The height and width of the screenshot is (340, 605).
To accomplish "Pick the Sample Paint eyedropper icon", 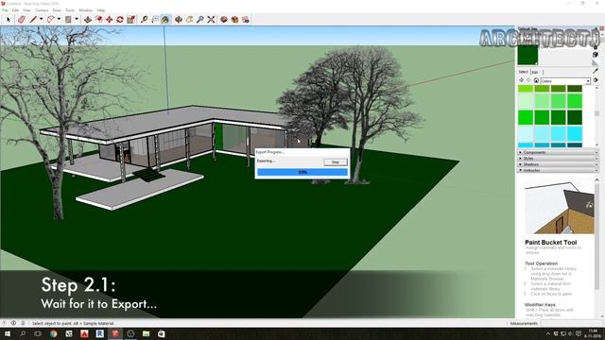I will pyautogui.click(x=596, y=71).
